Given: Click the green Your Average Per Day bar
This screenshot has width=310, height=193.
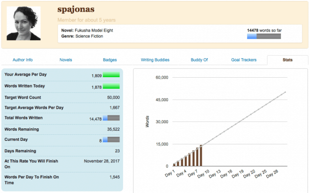Looking at the screenshot, I should tap(111, 75).
